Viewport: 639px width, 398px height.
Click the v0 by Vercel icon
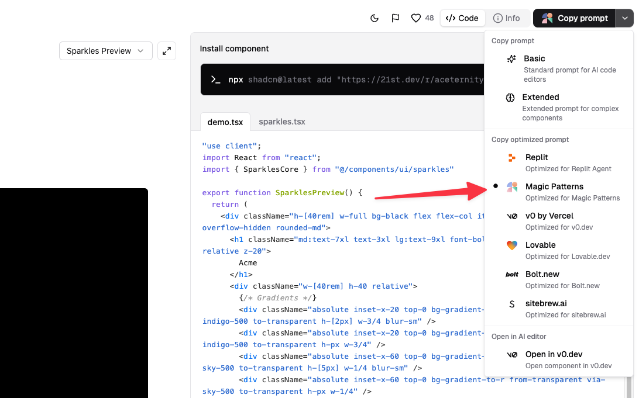(512, 216)
